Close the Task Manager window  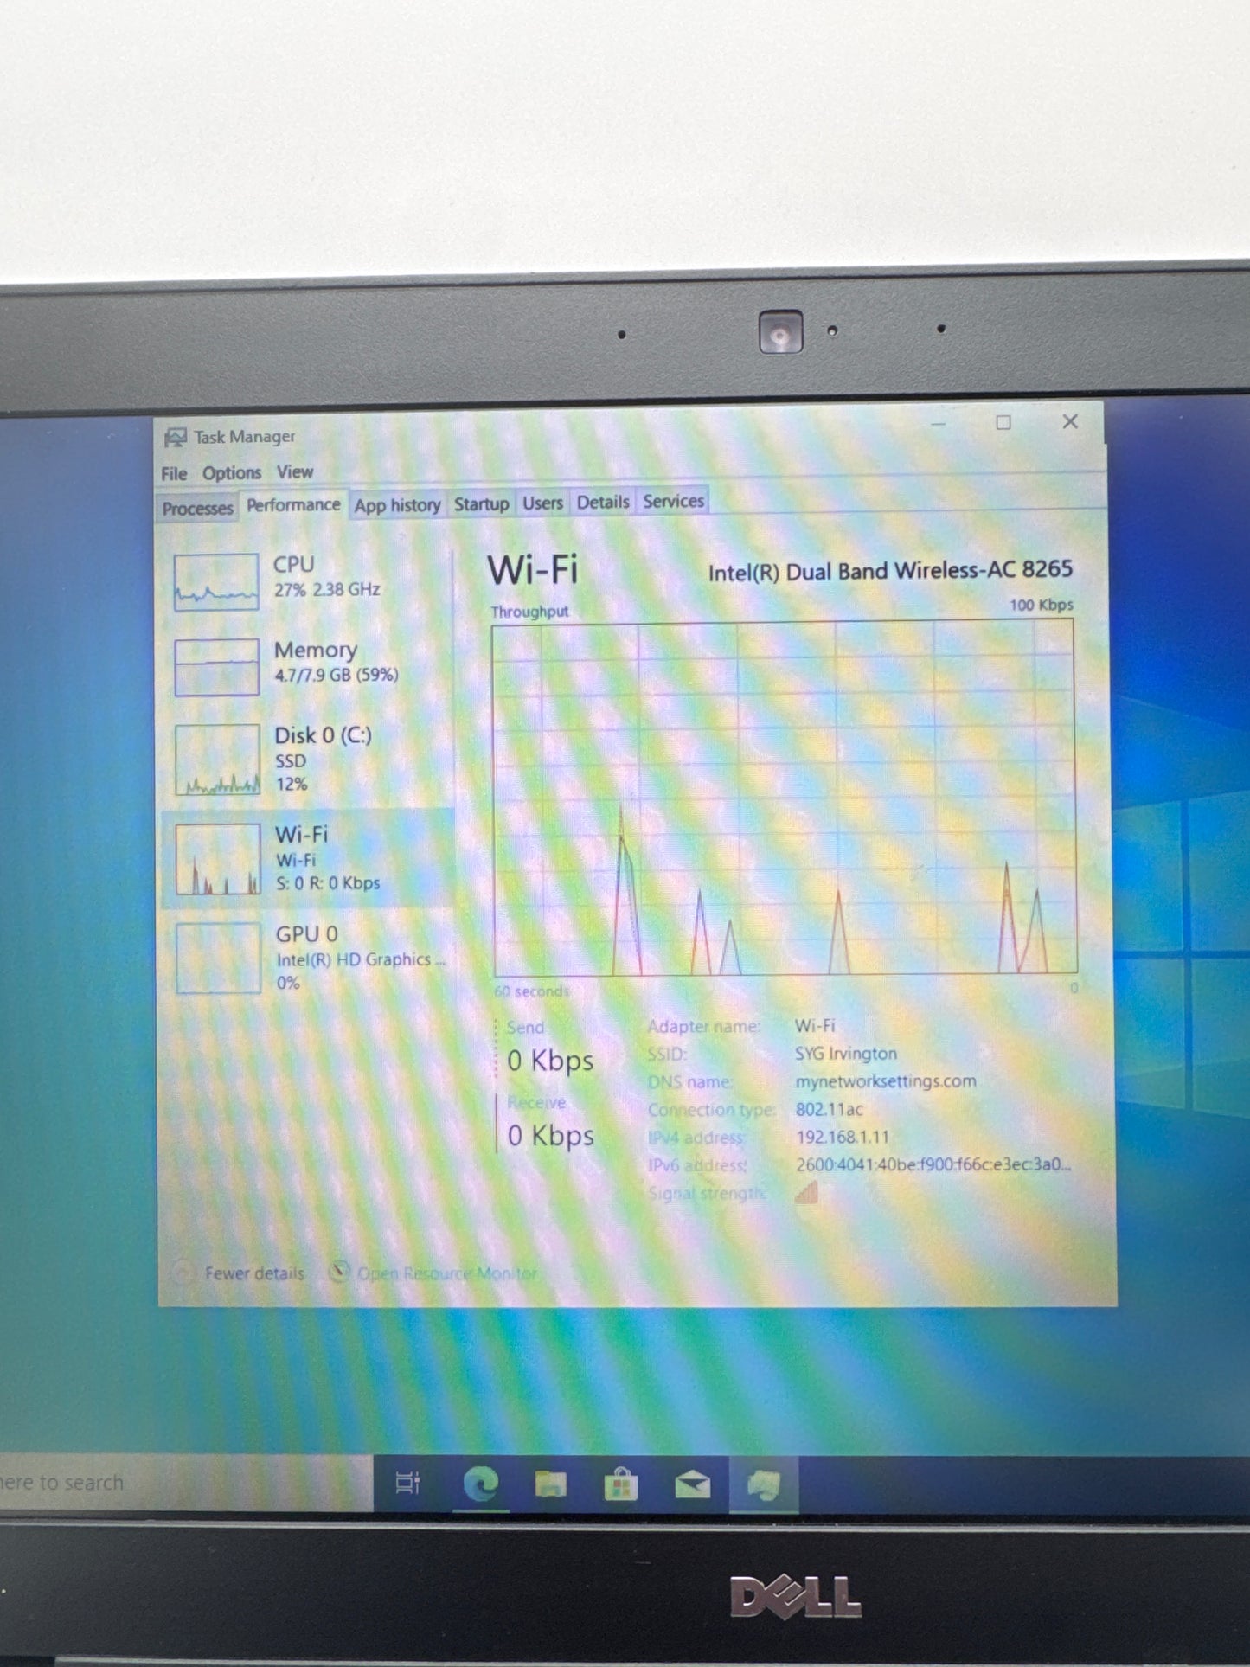[x=1070, y=421]
